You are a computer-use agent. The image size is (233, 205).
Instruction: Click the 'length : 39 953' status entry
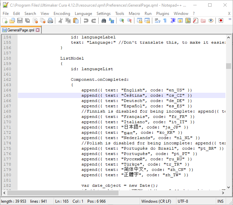[x=14, y=201]
